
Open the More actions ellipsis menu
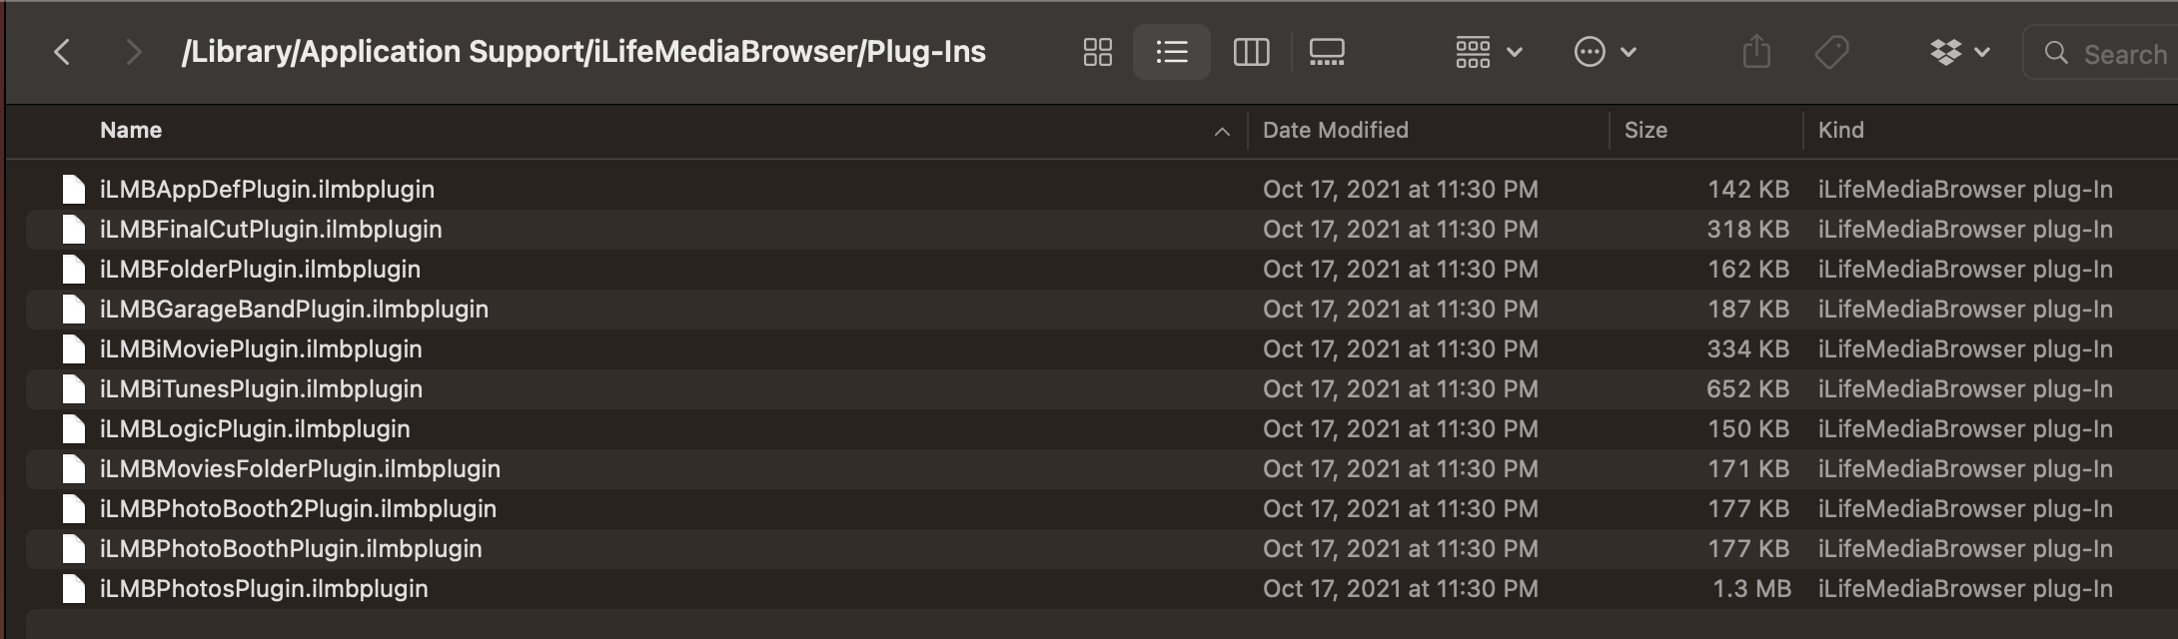click(x=1604, y=52)
